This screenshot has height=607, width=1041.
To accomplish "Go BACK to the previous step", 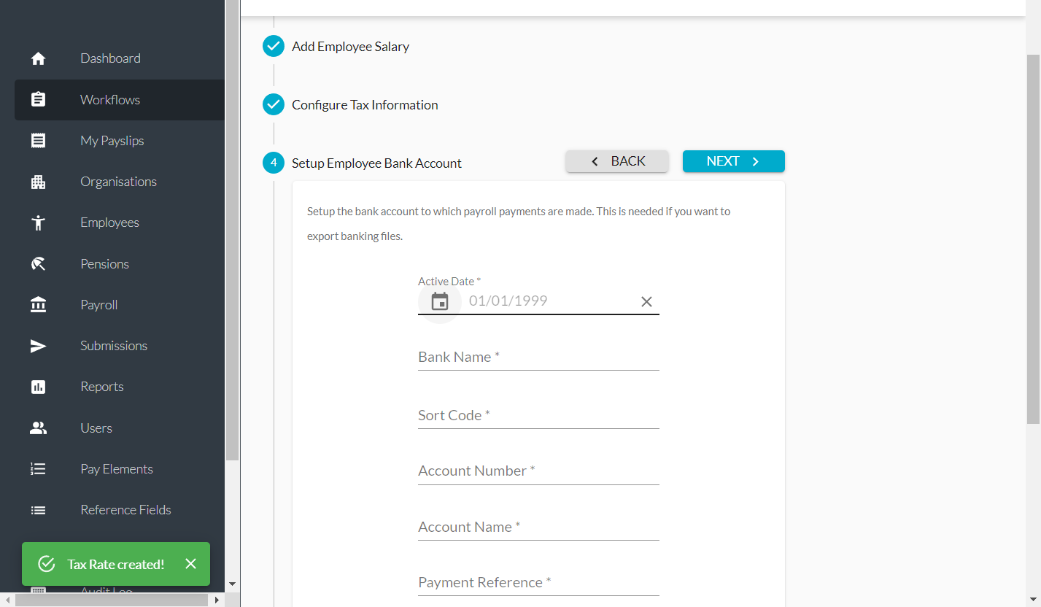I will click(617, 161).
